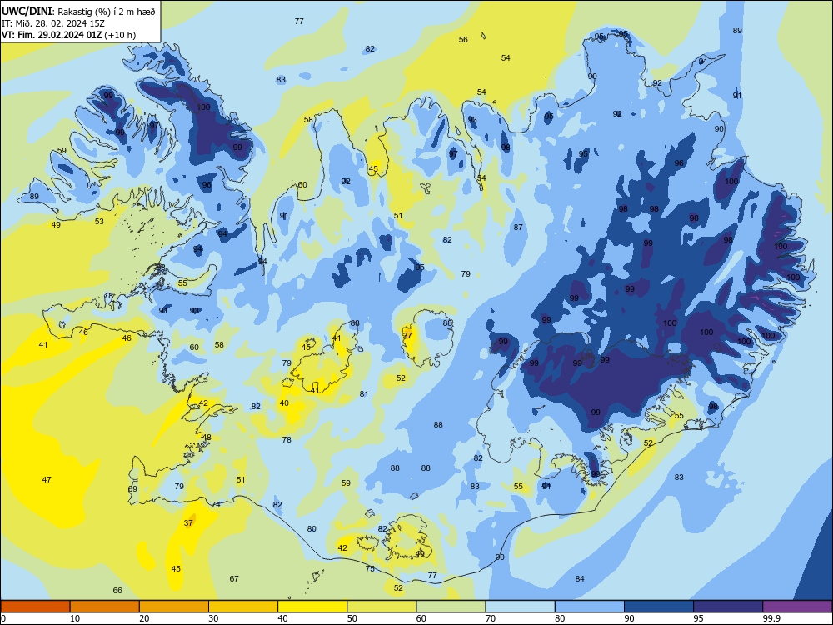Viewport: 833px width, 625px height.
Task: Click the 'VT: Fim. 29.02.2024 01Z (+10 h)' line
Action: [x=68, y=35]
